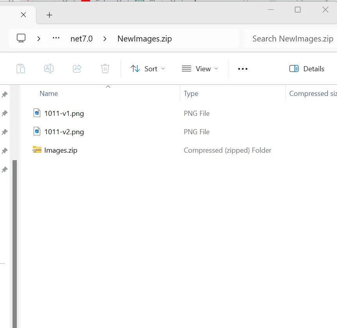Image resolution: width=337 pixels, height=328 pixels.
Task: Open the See more three-dots menu
Action: click(x=243, y=69)
